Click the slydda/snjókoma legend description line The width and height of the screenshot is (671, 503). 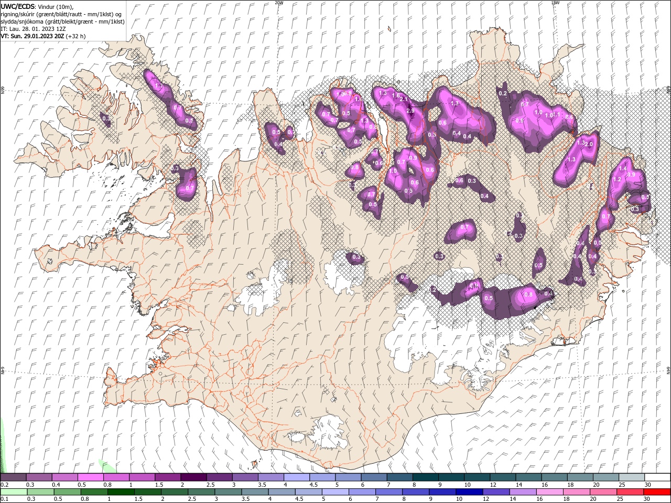(62, 21)
